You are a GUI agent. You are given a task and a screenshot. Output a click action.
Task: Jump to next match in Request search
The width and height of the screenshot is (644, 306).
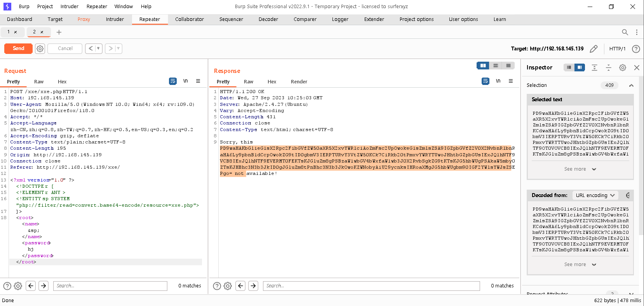coord(44,286)
